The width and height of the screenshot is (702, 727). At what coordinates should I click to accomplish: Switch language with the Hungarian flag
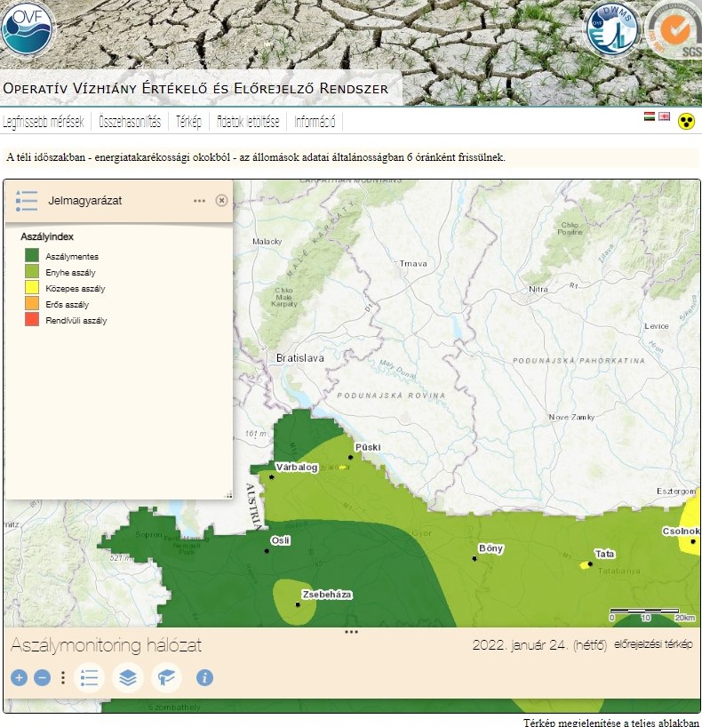click(x=650, y=116)
